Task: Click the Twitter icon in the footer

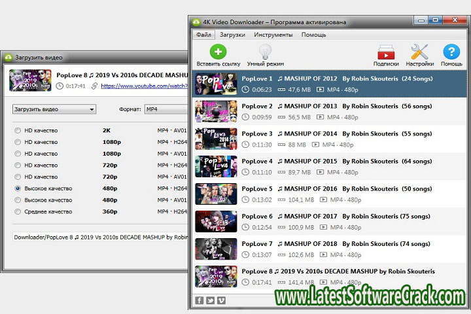Action: tap(210, 300)
